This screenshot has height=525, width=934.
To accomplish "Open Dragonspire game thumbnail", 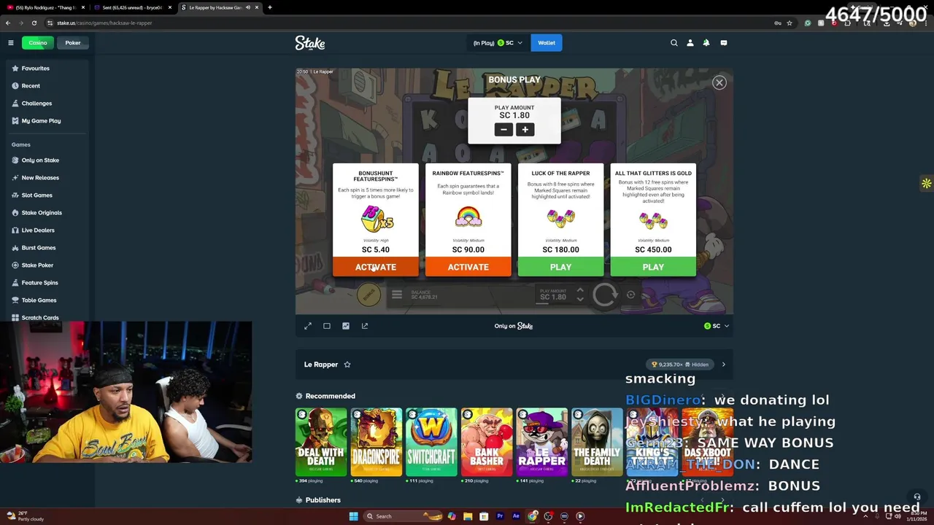I will point(377,442).
